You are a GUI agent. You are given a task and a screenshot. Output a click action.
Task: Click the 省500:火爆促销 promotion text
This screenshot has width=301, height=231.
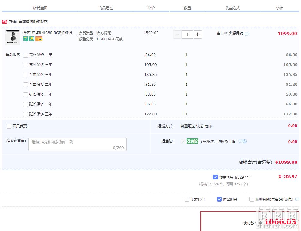pyautogui.click(x=230, y=33)
